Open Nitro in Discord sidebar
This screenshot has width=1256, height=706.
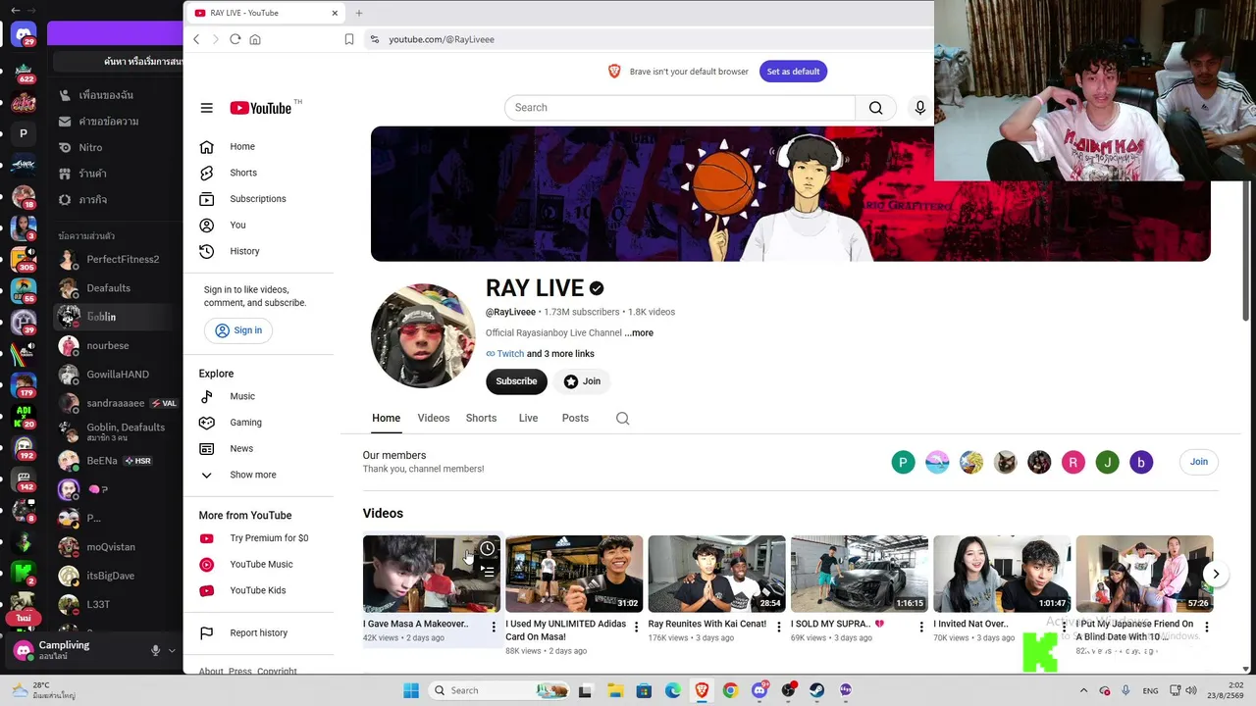[90, 147]
